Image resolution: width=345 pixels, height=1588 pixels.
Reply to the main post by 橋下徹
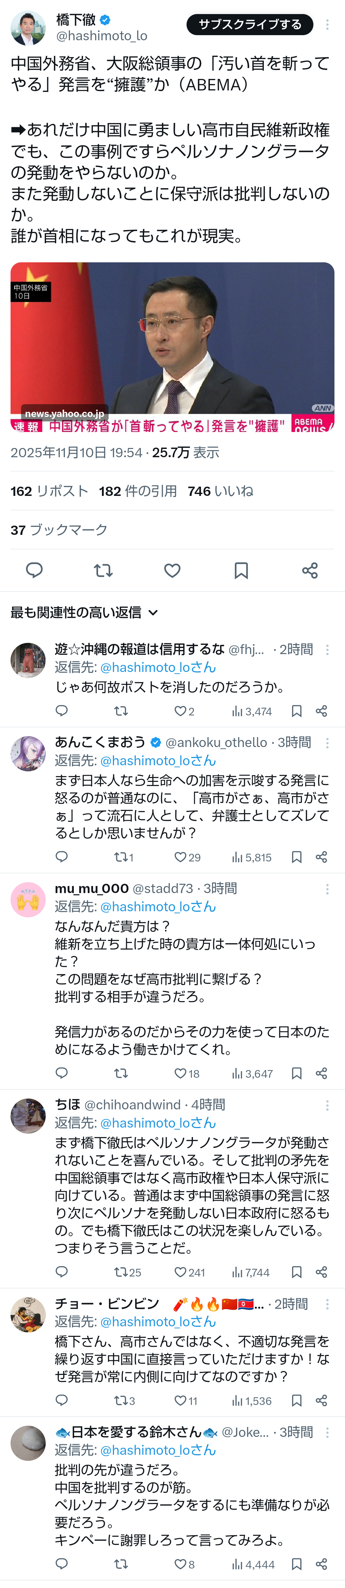pyautogui.click(x=34, y=570)
